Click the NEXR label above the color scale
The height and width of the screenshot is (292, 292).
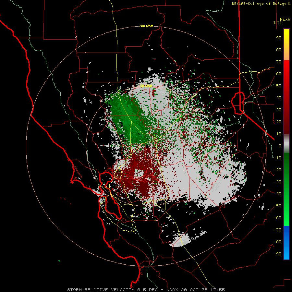pyautogui.click(x=285, y=19)
